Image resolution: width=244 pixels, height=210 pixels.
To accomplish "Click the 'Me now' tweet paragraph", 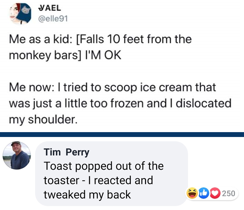I will 120,103.
